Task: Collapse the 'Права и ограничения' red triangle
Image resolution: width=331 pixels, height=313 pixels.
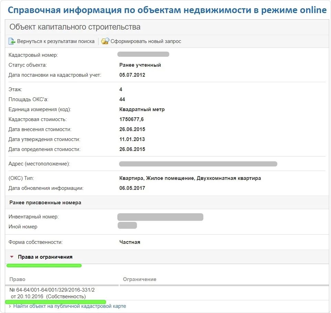Action: coord(12,257)
